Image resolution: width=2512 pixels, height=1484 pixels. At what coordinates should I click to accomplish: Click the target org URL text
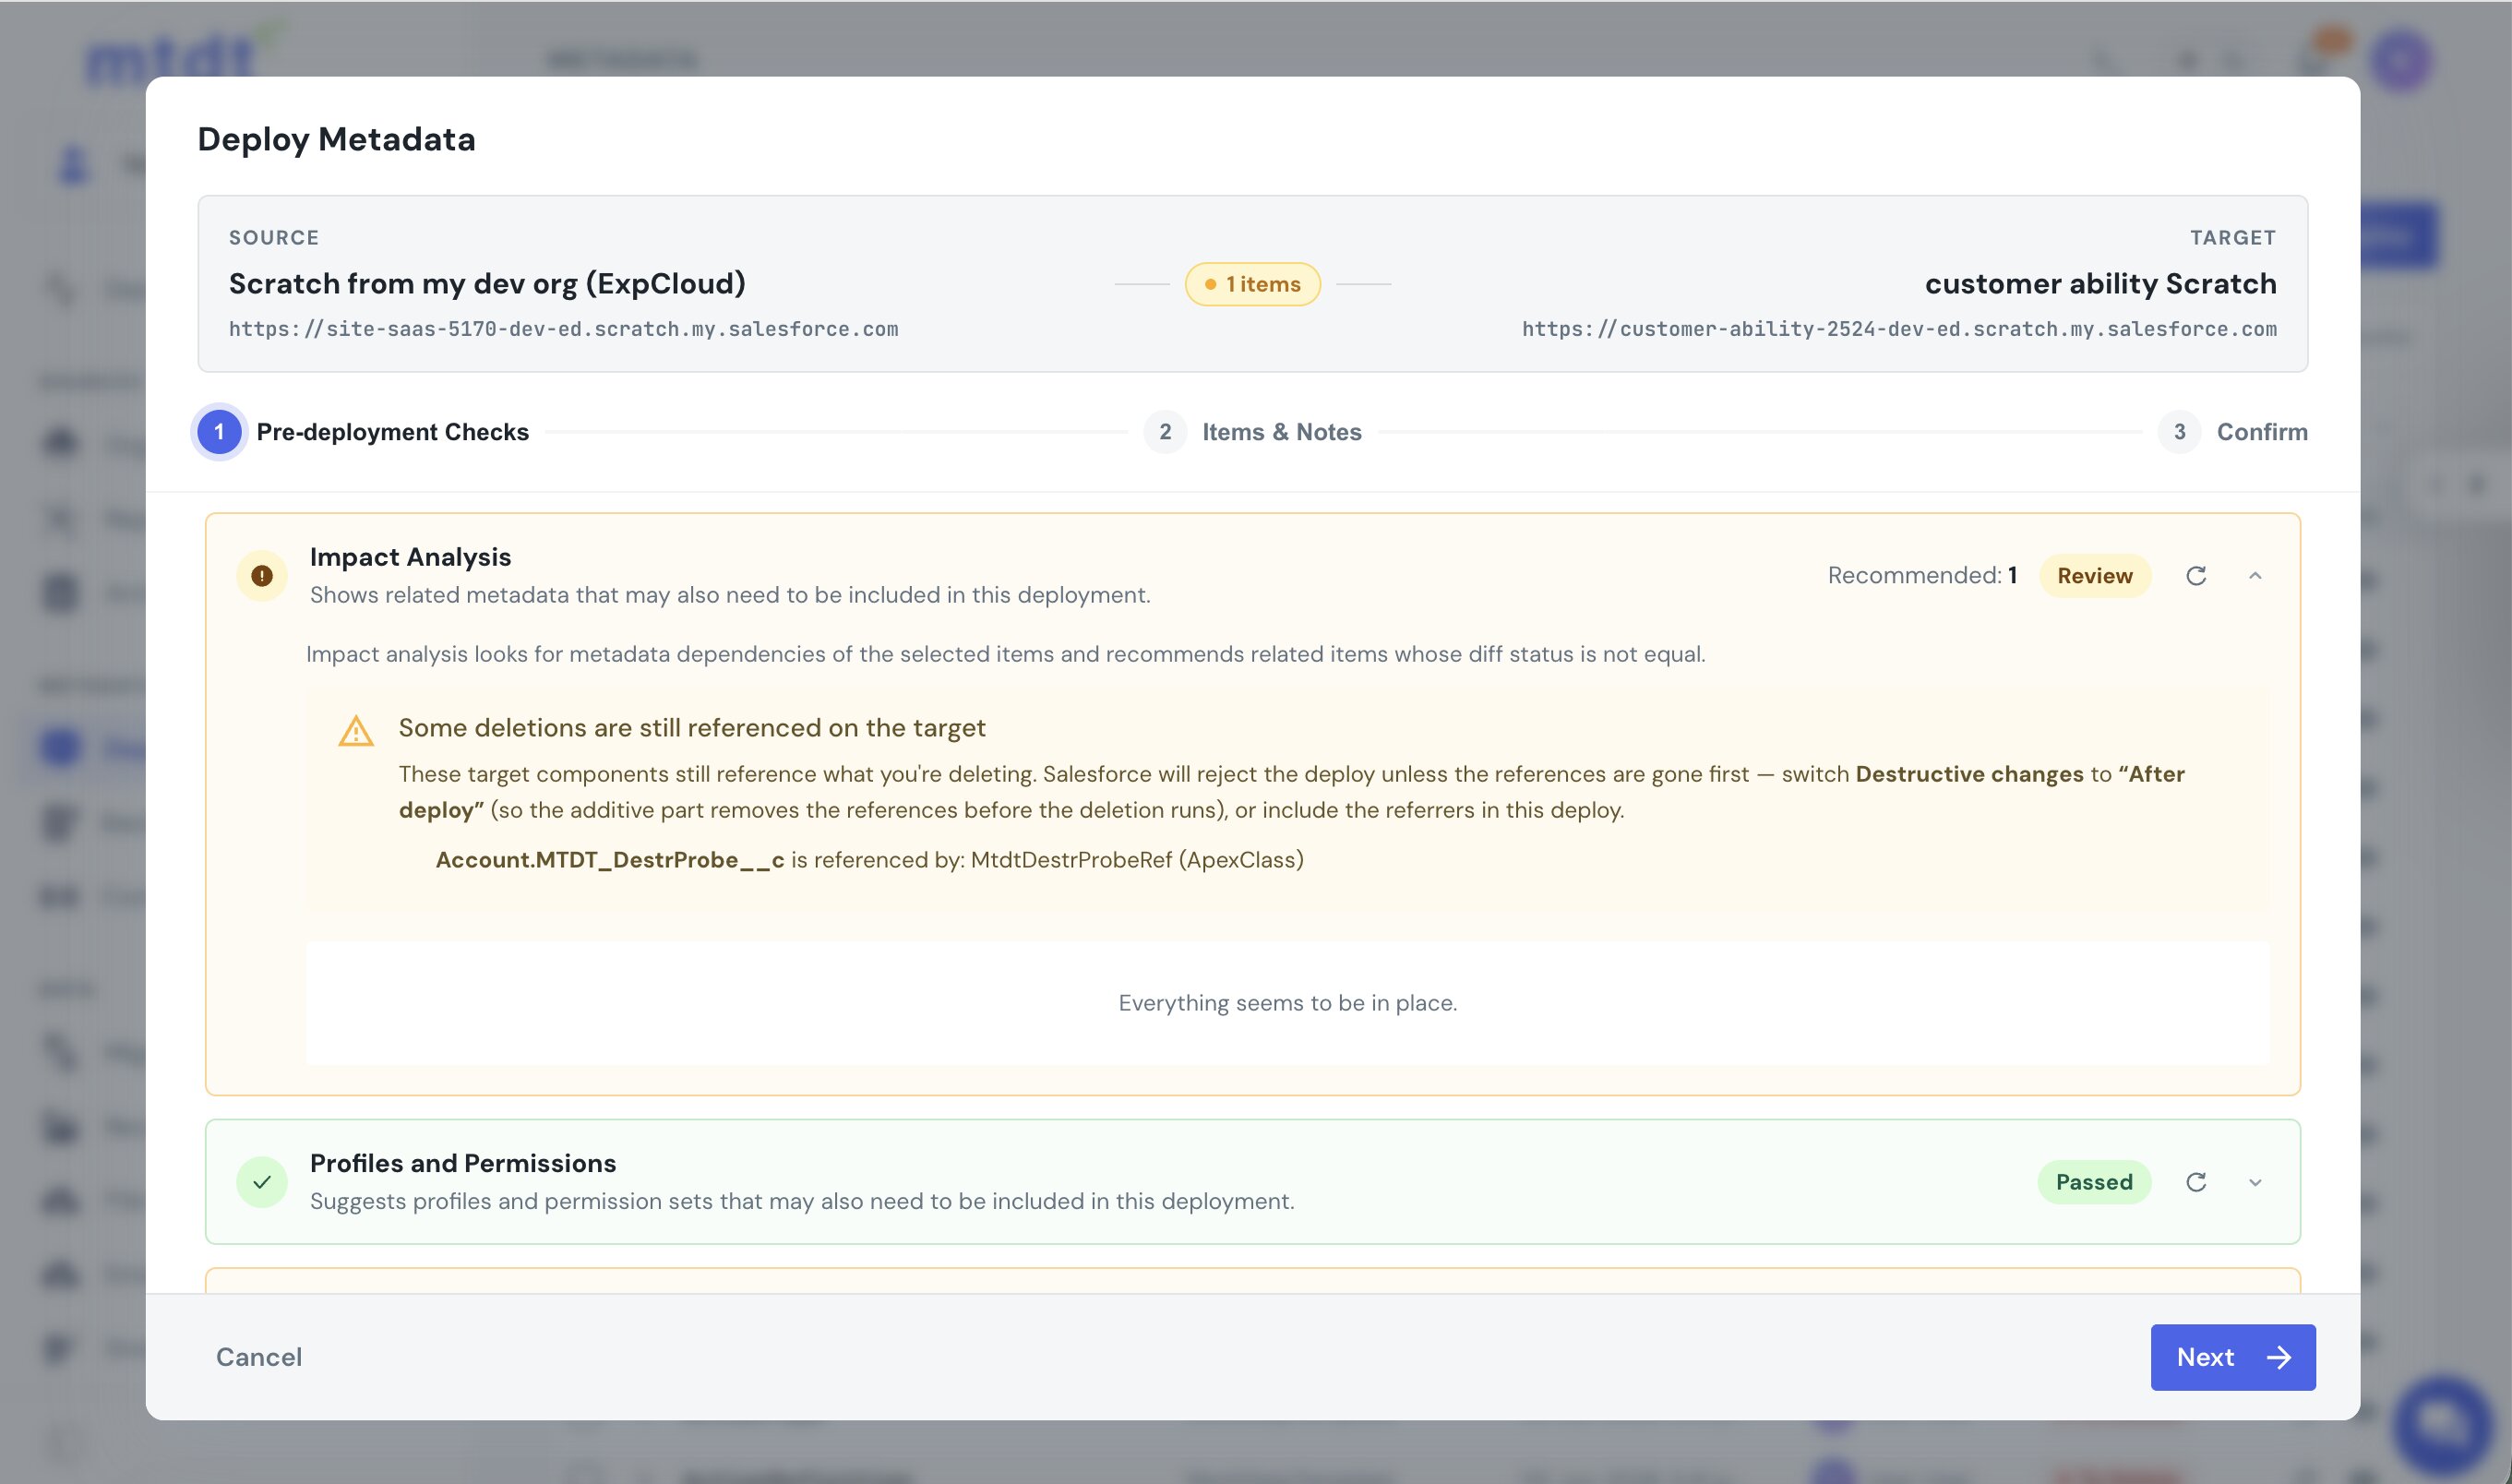tap(1899, 329)
